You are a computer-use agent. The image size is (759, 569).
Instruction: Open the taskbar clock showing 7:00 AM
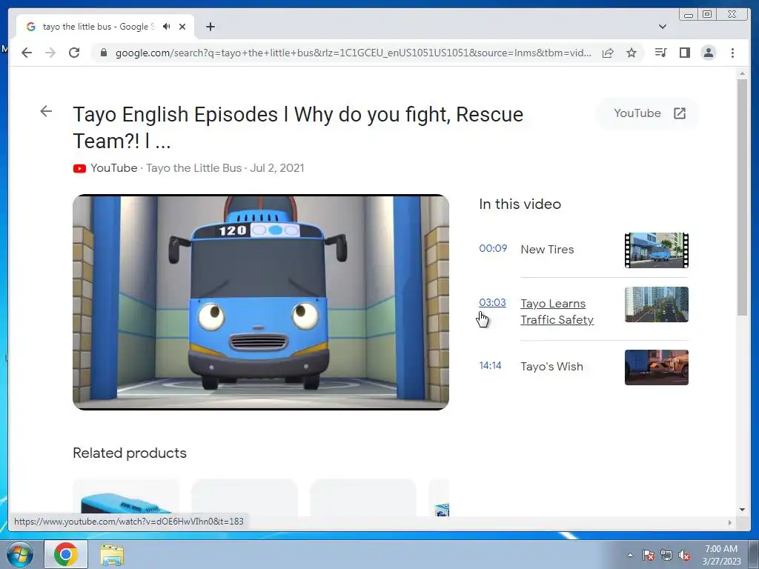pyautogui.click(x=721, y=555)
